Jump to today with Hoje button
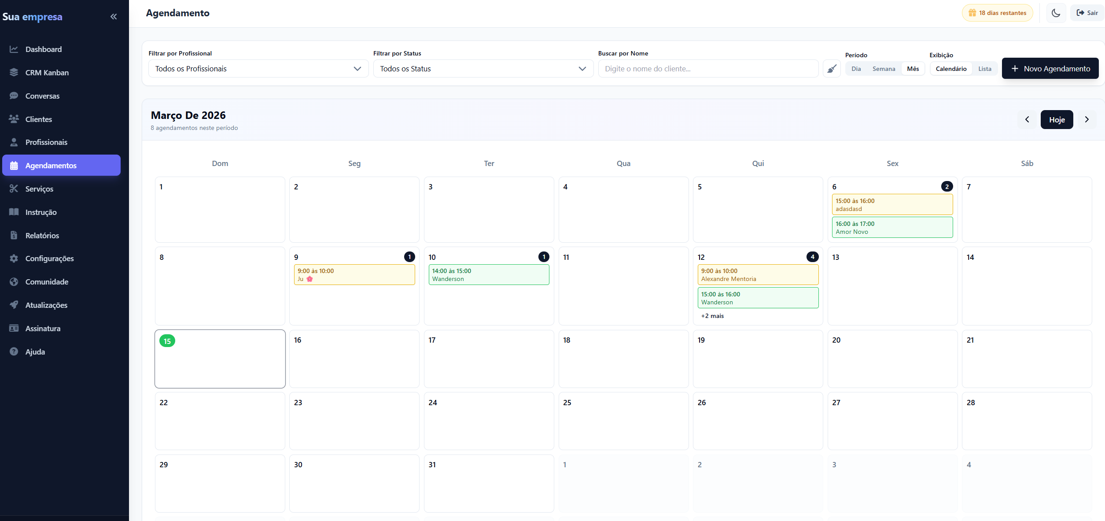The width and height of the screenshot is (1105, 521). [1057, 120]
